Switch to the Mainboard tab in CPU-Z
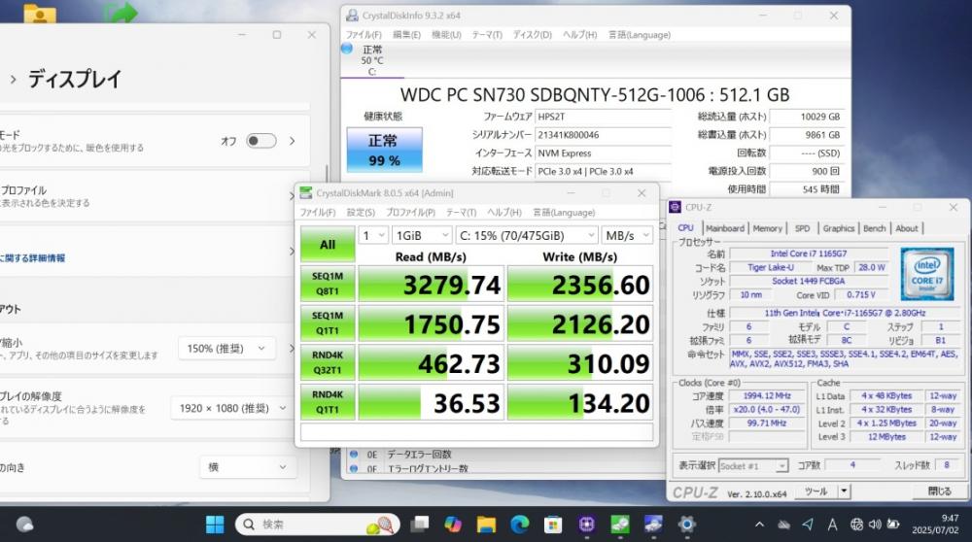 725,228
